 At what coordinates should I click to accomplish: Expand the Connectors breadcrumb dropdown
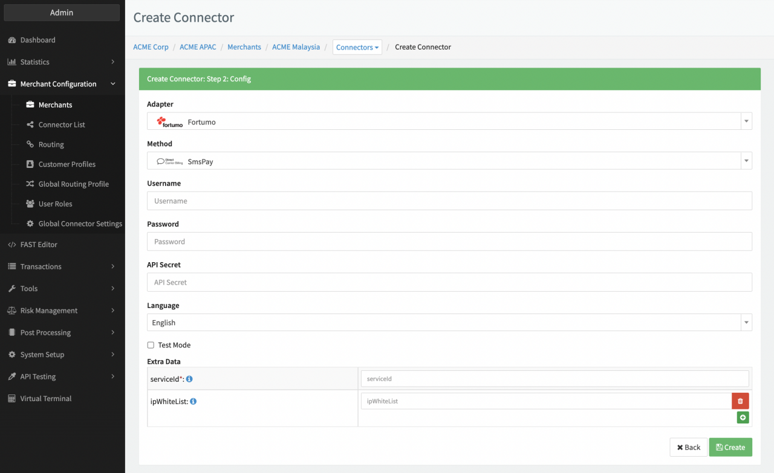pos(357,47)
